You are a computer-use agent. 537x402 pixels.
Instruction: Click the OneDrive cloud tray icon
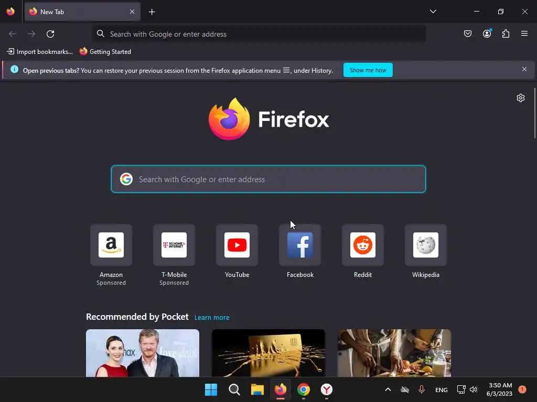[x=405, y=389]
